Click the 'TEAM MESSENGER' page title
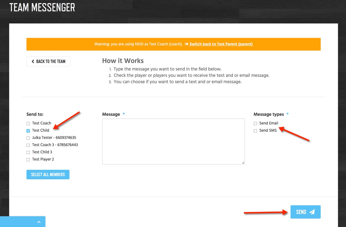 pos(42,7)
